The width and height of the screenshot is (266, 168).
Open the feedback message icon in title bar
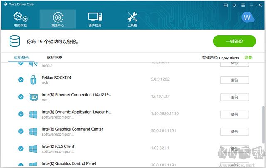[226, 5]
